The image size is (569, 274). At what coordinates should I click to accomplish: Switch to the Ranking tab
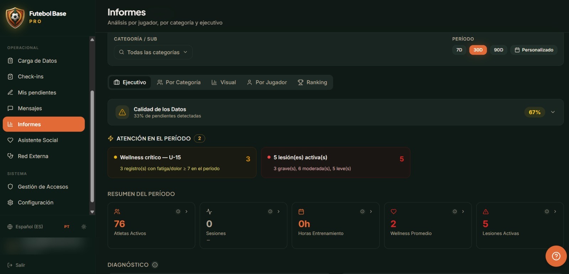[x=312, y=82]
